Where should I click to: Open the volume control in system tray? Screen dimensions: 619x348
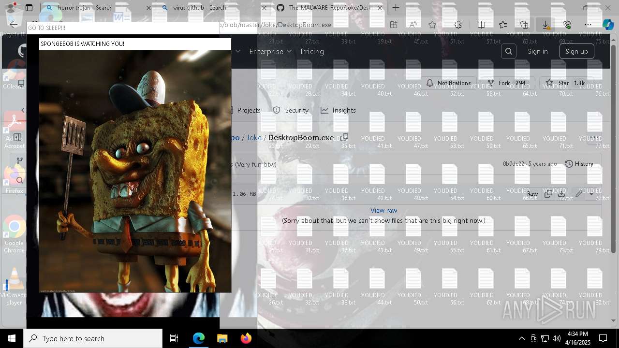(557, 338)
